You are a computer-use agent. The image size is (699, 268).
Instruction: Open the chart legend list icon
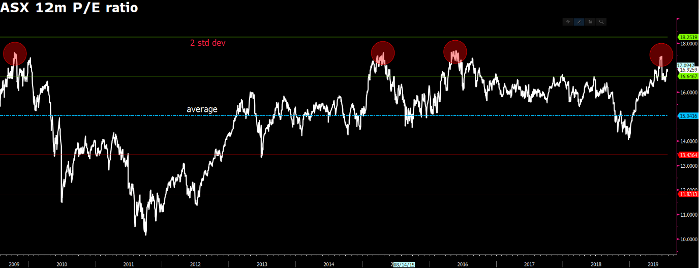(x=590, y=22)
